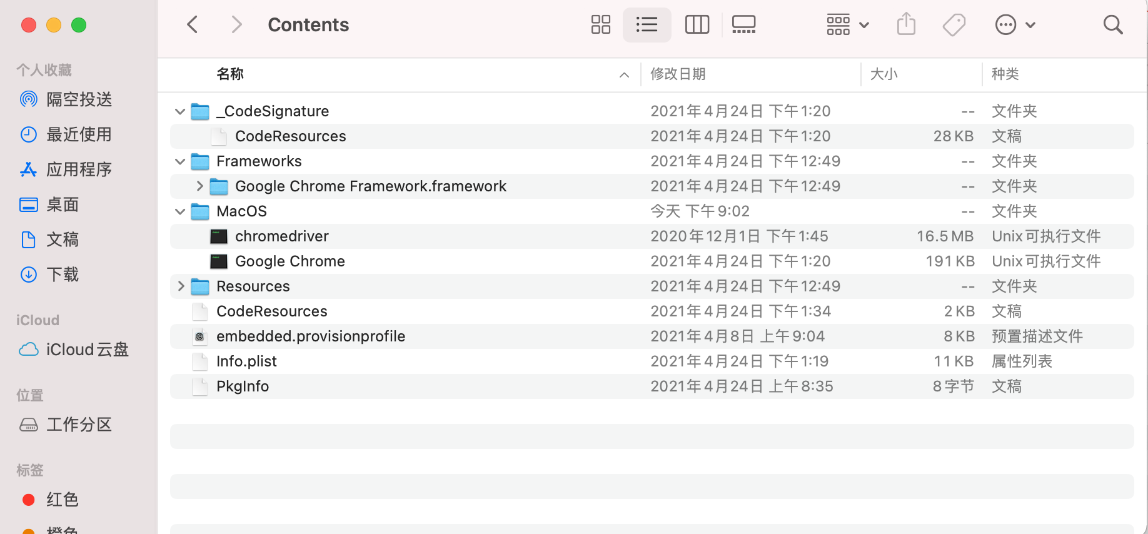This screenshot has height=534, width=1148.
Task: Click the Share toolbar icon
Action: click(x=906, y=25)
